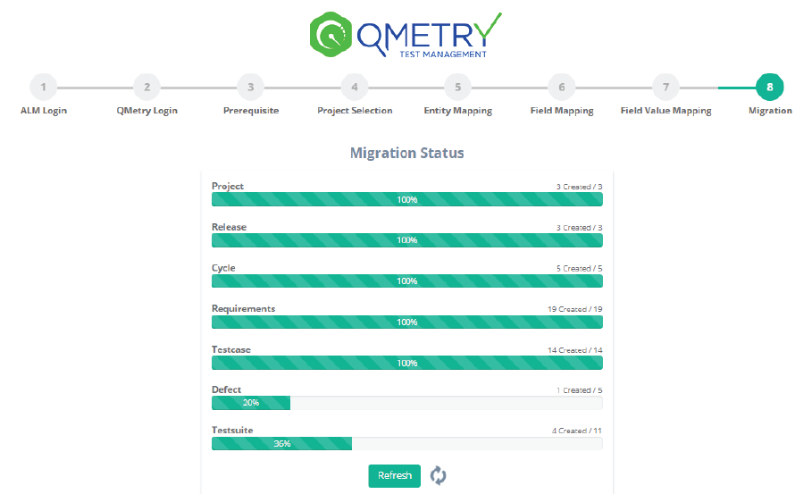This screenshot has width=812, height=494.
Task: Click the '4 Created / 11' count
Action: pos(576,431)
